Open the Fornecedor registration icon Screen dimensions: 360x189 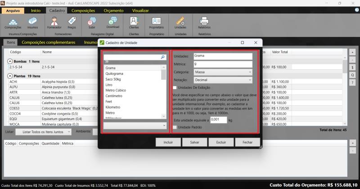point(54,23)
